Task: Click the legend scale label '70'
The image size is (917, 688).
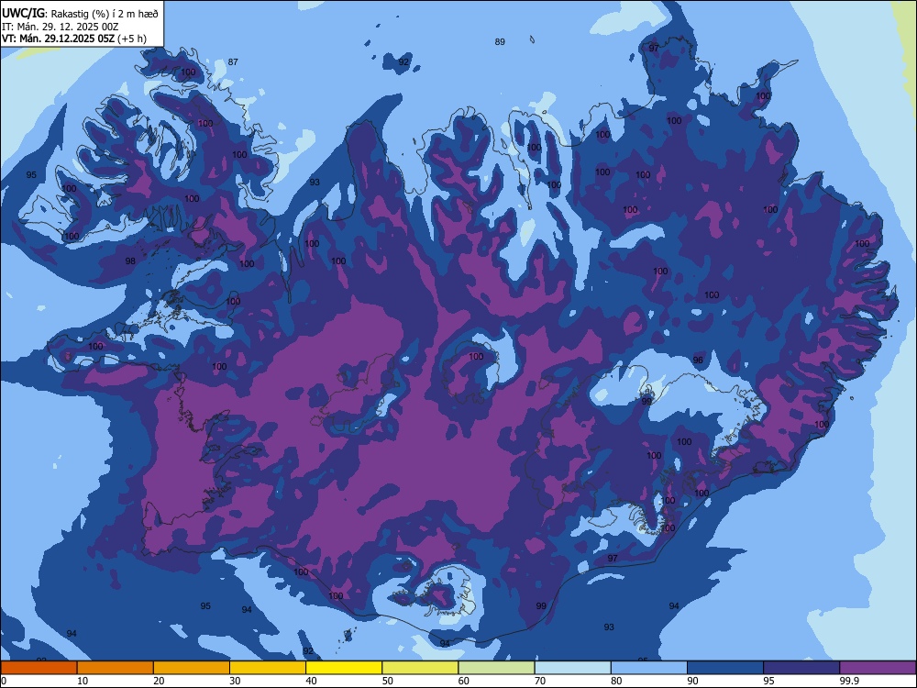Action: (x=540, y=681)
